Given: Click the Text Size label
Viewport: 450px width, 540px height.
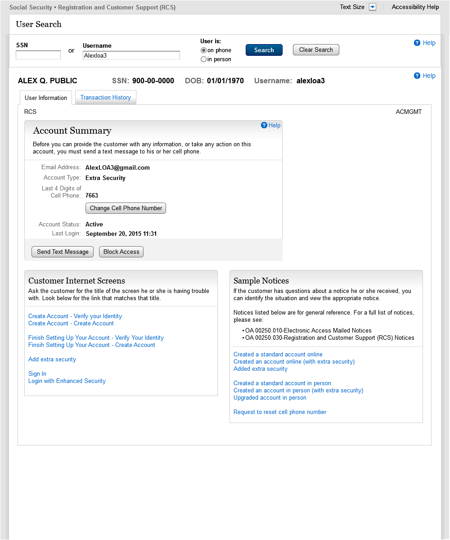Looking at the screenshot, I should pos(352,7).
